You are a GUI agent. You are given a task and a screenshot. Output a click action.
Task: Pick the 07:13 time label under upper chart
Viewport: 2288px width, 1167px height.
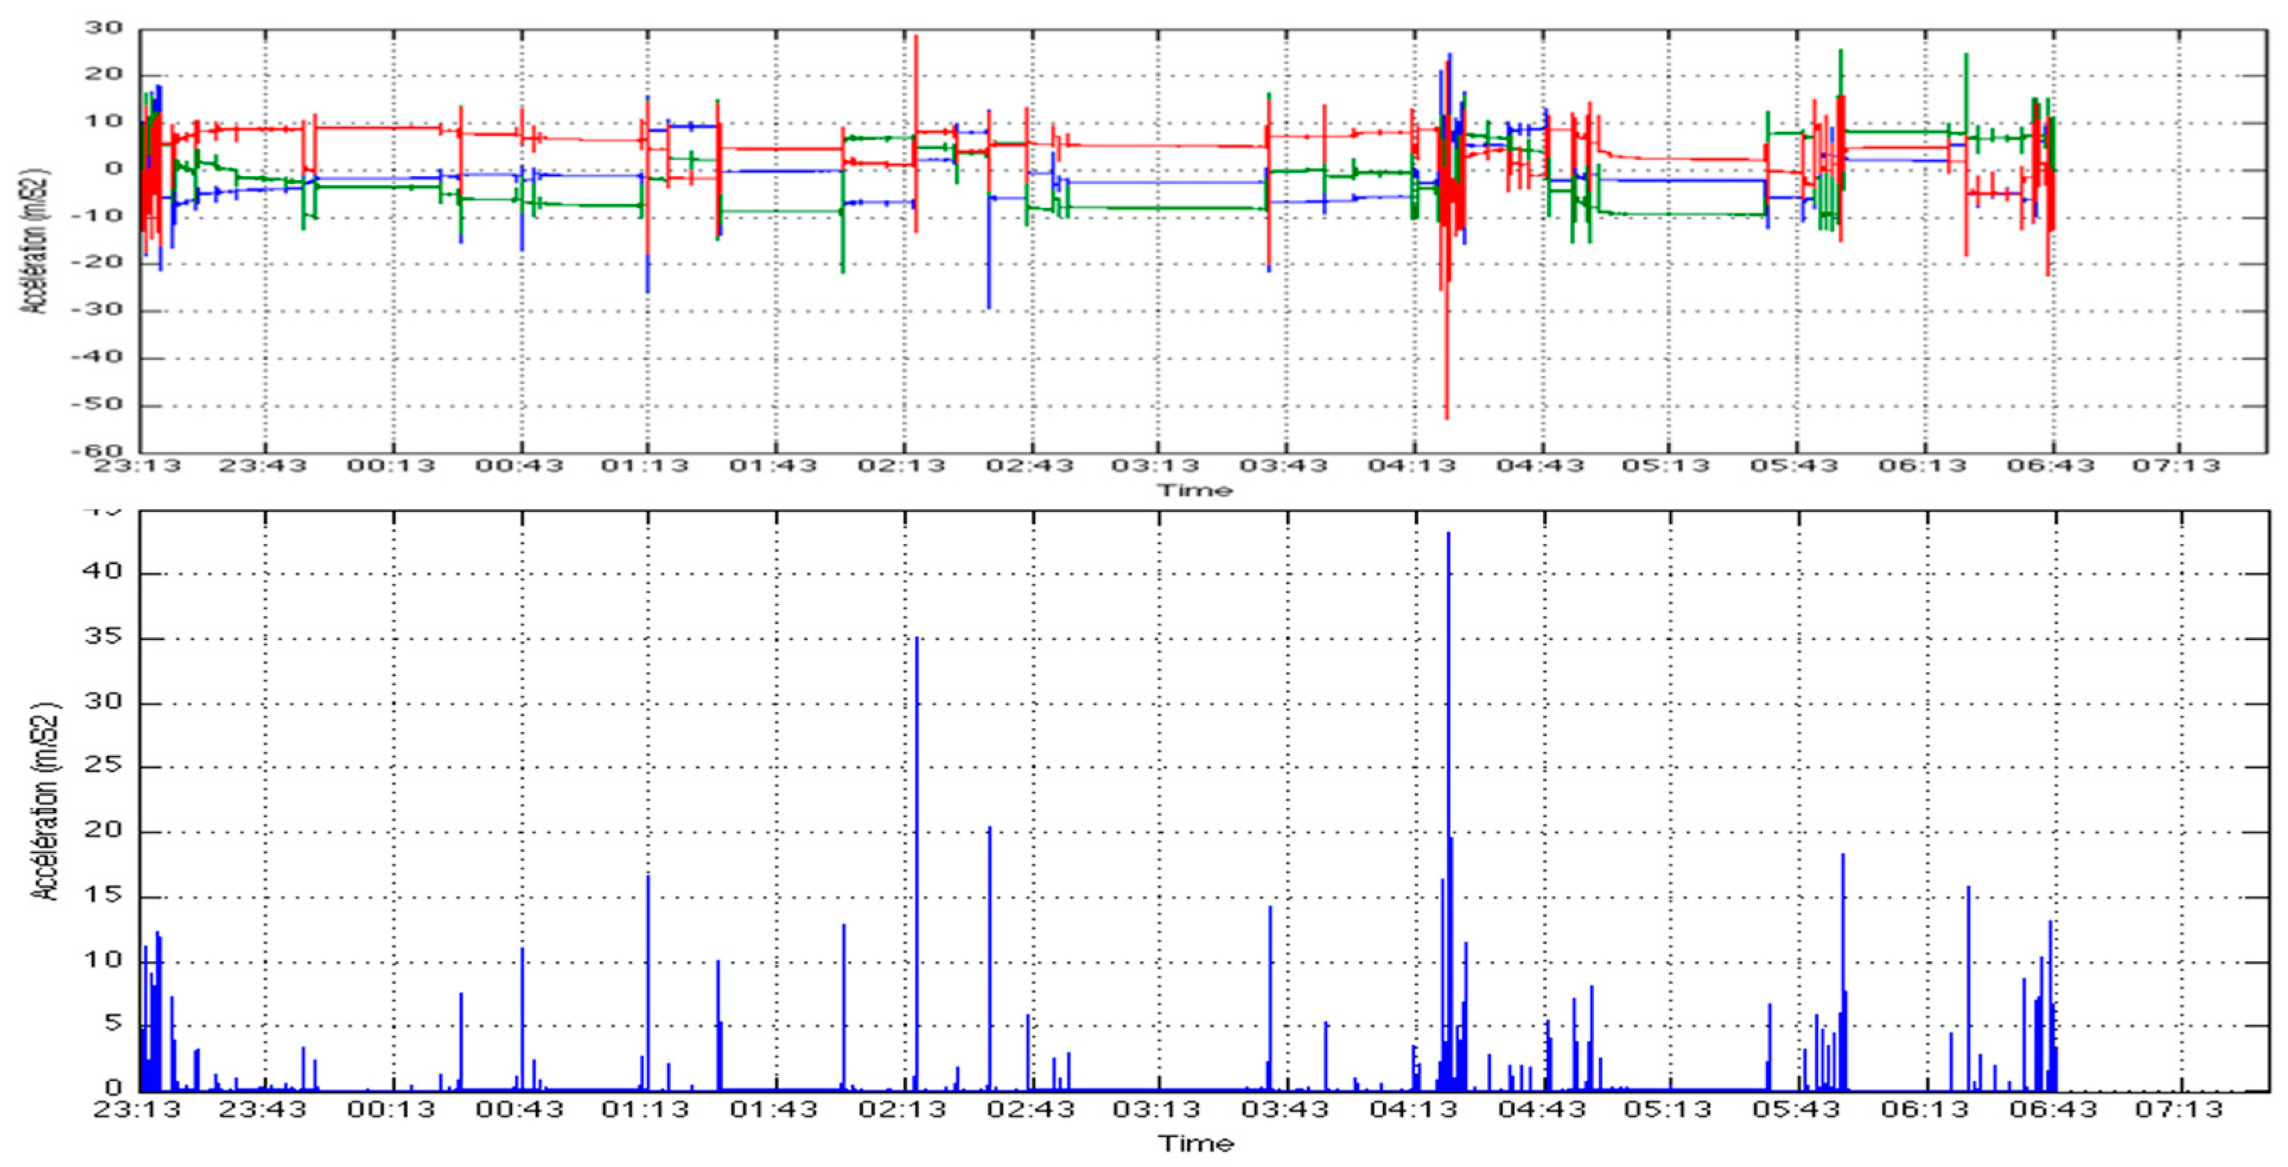[x=2178, y=467]
